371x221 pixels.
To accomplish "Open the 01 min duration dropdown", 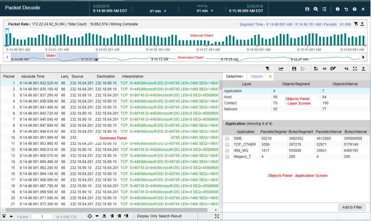I will tap(158, 11).
